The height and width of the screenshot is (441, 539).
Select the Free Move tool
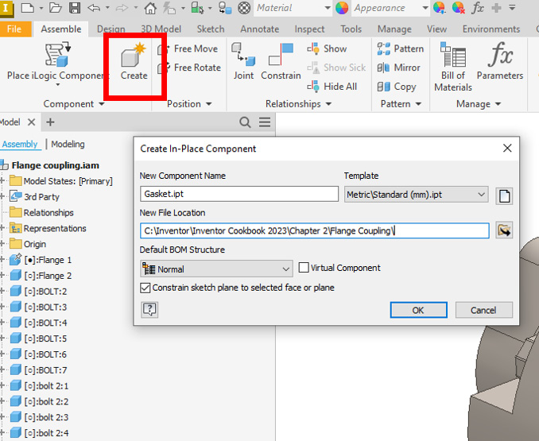(188, 48)
